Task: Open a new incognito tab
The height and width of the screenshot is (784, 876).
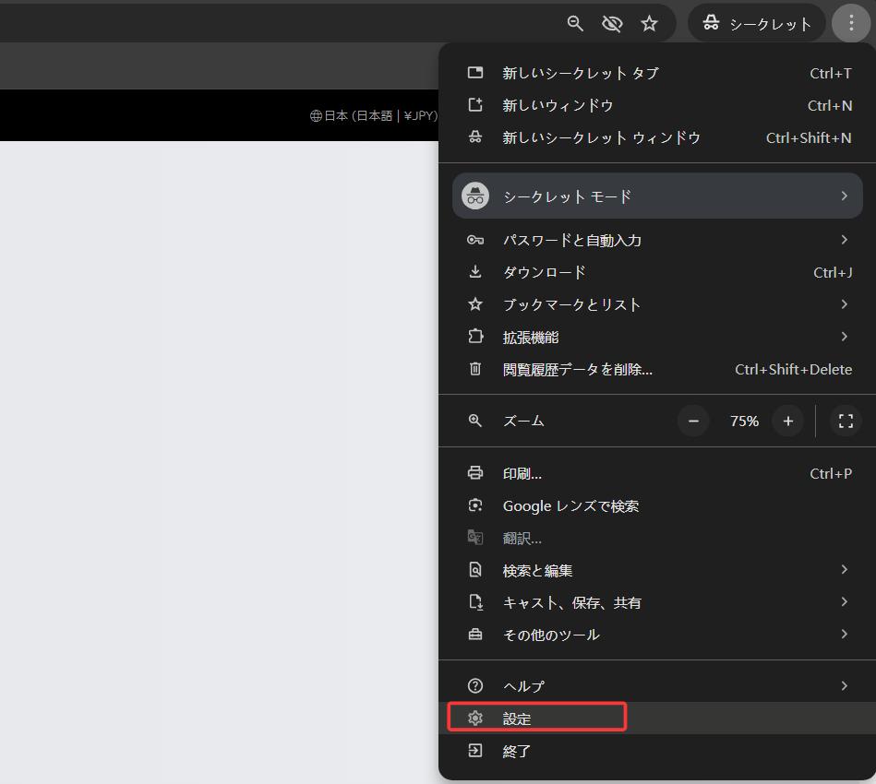Action: 579,72
